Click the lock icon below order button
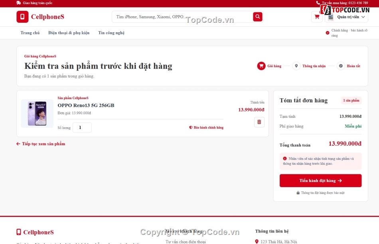 point(298,193)
